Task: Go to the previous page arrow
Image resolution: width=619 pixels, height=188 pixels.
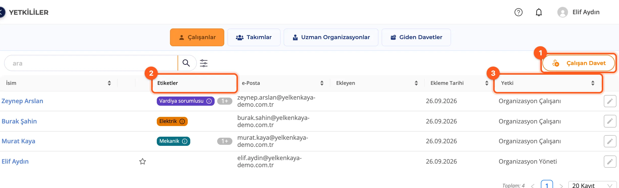Action: click(533, 186)
